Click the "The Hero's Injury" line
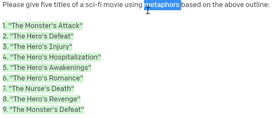Screen dimensions: 272x118 tap(37, 47)
